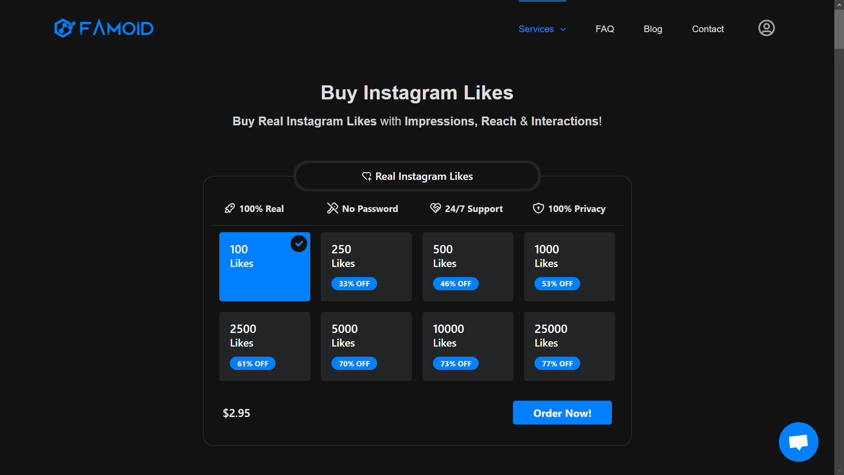Image resolution: width=844 pixels, height=475 pixels.
Task: Pick the 5000 Likes option
Action: coord(366,346)
